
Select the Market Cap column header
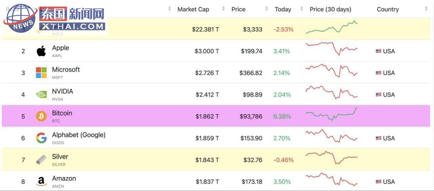pyautogui.click(x=193, y=9)
